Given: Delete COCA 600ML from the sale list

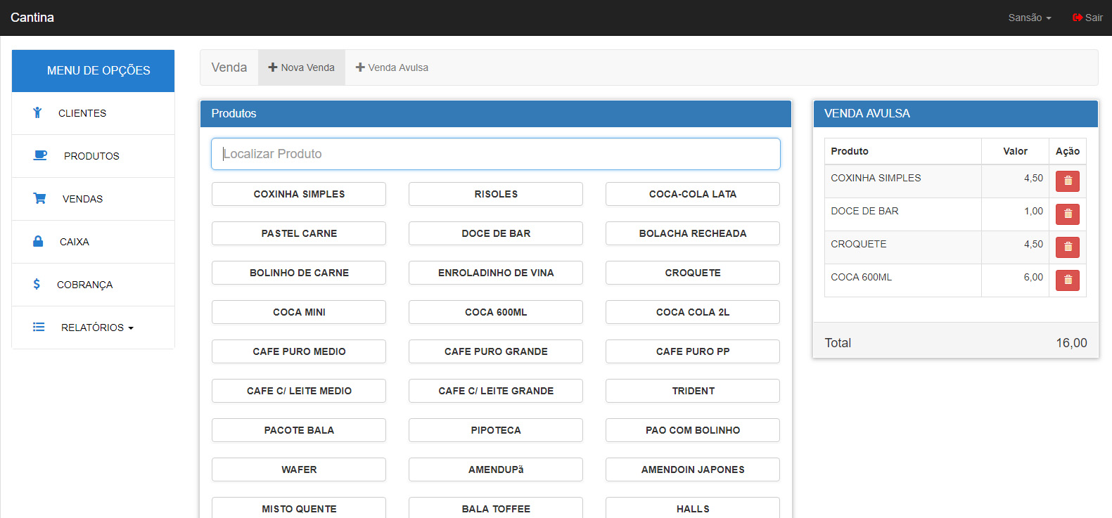Looking at the screenshot, I should click(1067, 280).
